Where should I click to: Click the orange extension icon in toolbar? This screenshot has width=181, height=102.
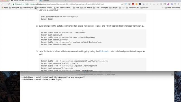pyautogui.click(x=137, y=4)
